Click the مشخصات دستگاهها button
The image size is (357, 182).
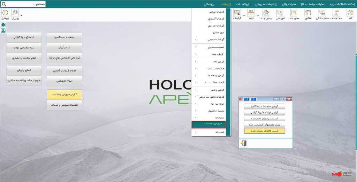tap(64, 37)
